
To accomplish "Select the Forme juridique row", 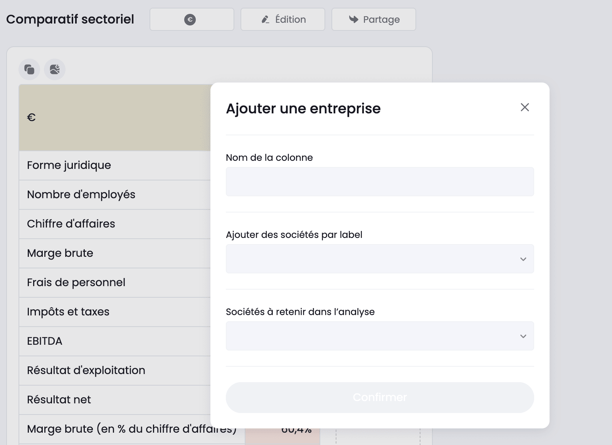I will (x=115, y=165).
